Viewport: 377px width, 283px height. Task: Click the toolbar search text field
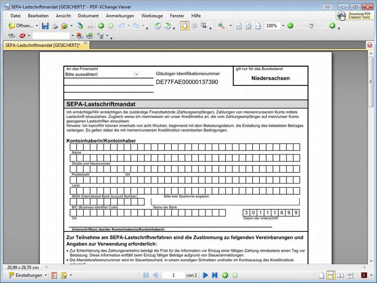coord(51,36)
